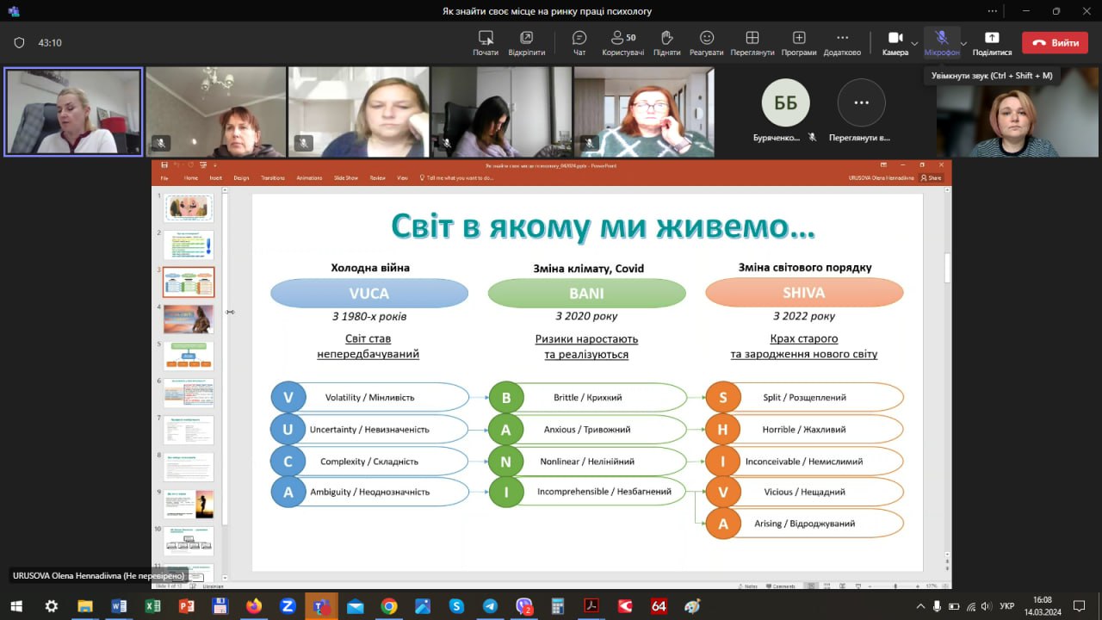
Task: Leave meeting with Вийти button
Action: [x=1055, y=43]
